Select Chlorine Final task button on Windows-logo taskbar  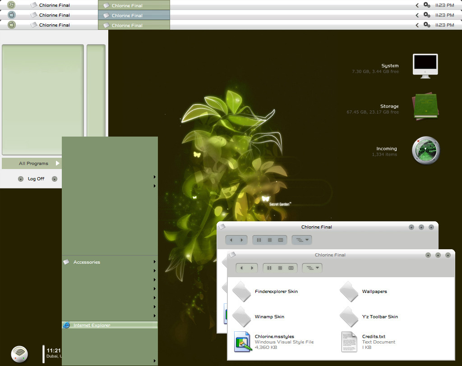pyautogui.click(x=134, y=5)
